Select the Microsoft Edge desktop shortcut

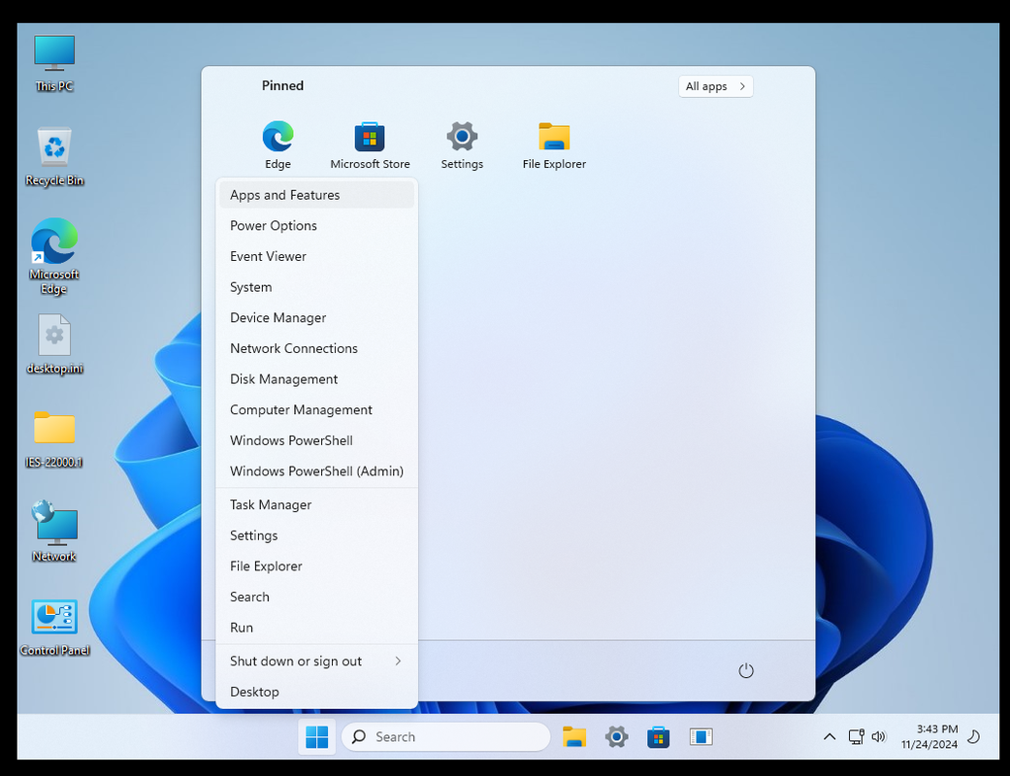(54, 256)
